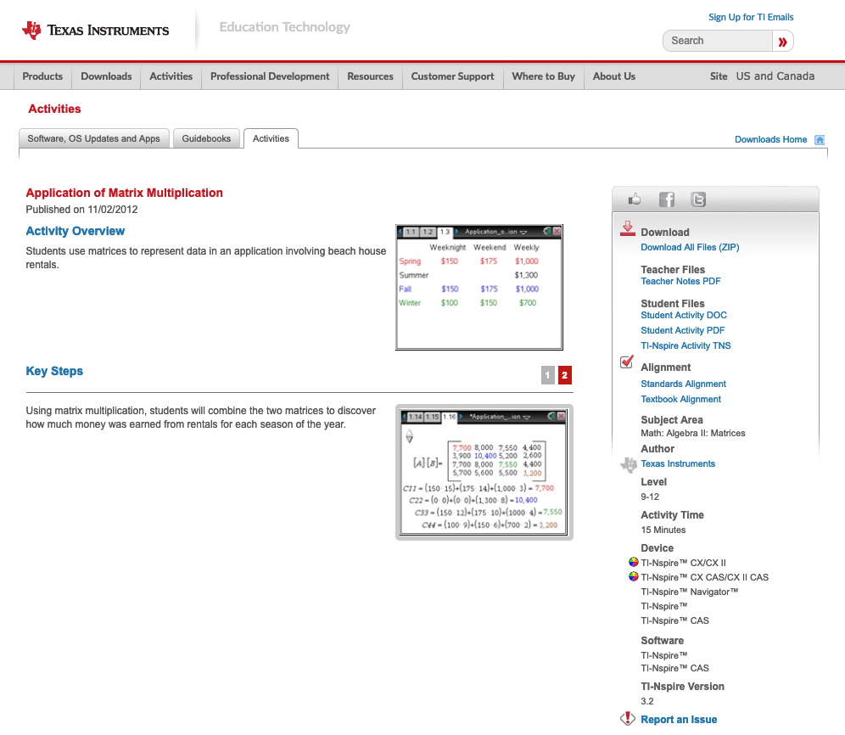Image resolution: width=845 pixels, height=735 pixels.
Task: Go to Key Steps page 1
Action: (548, 375)
